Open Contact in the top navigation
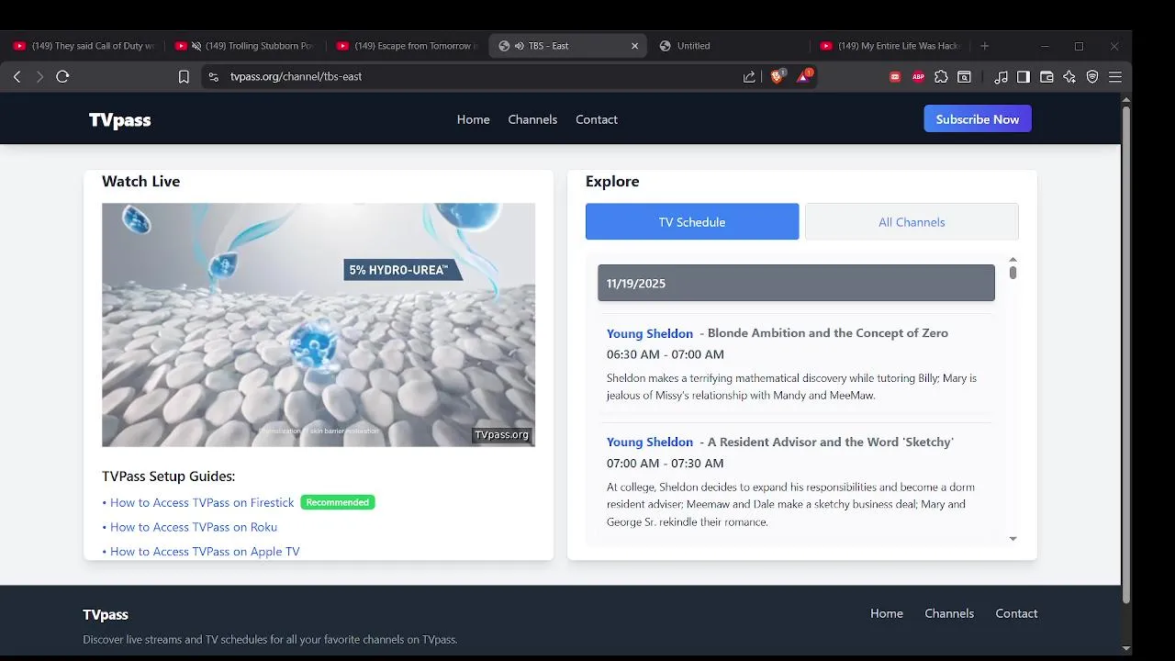Viewport: 1175px width, 661px height. [597, 120]
